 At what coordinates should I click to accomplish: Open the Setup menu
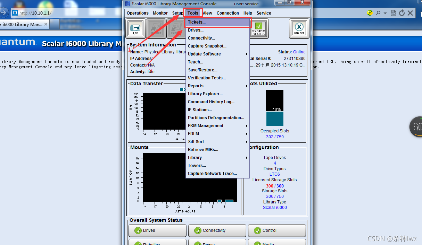click(x=177, y=13)
